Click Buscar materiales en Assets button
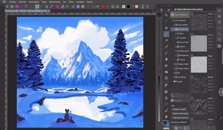This screenshot has height=130, width=223. pos(180,15)
